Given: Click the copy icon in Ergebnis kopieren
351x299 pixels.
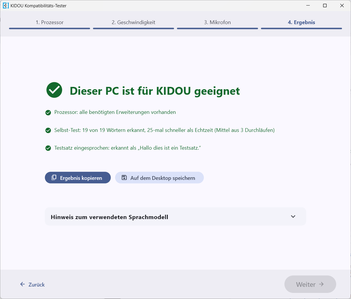Looking at the screenshot, I should [54, 178].
